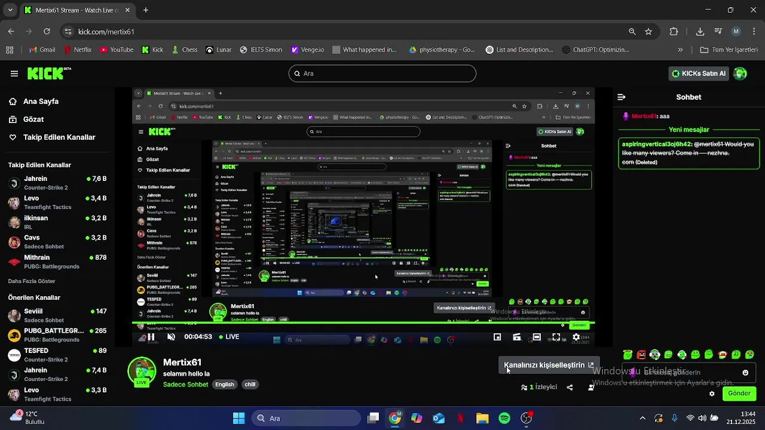Click the chat message input field
Screen dimensions: 765x430
(687, 373)
